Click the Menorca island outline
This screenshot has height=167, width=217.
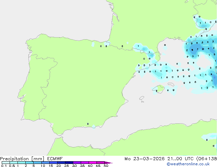[171, 85]
